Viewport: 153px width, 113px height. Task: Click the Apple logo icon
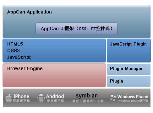pyautogui.click(x=8, y=98)
